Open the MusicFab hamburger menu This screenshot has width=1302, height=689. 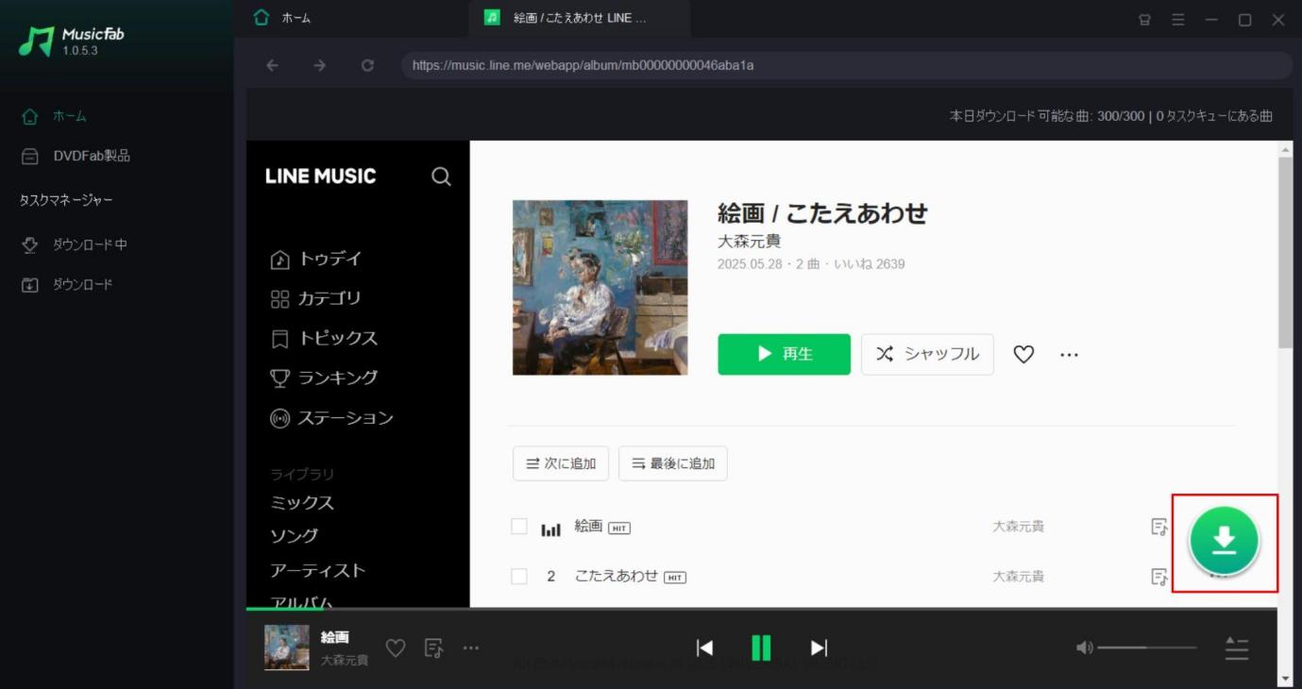[x=1177, y=17]
